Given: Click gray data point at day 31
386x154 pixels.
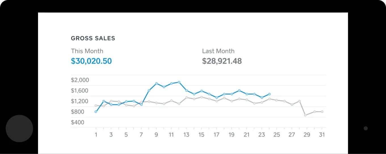Looking at the screenshot, I should coord(322,112).
